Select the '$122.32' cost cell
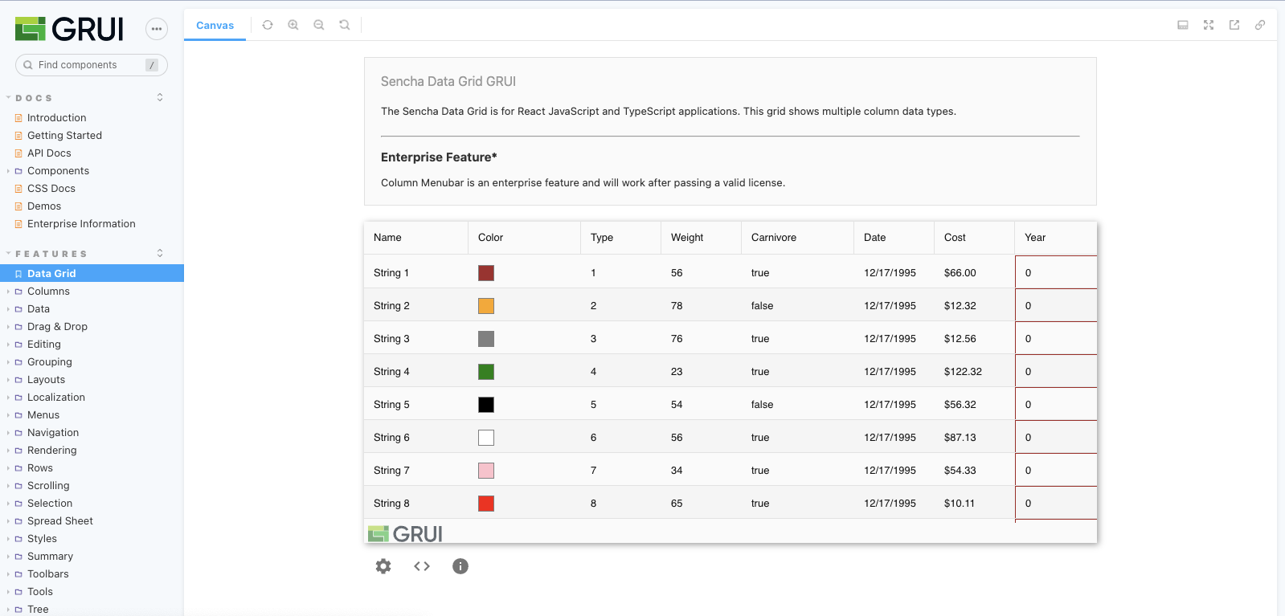 tap(975, 372)
